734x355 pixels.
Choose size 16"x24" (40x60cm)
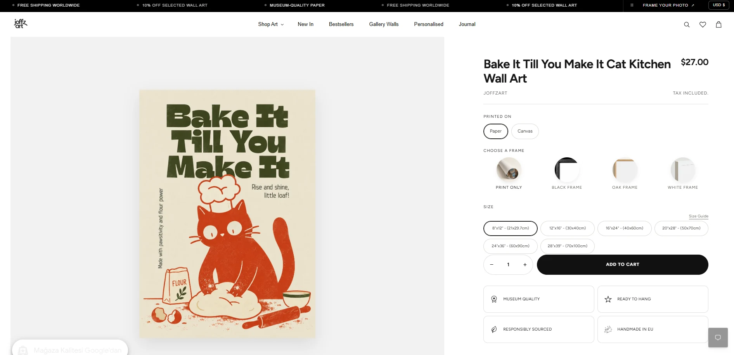click(x=625, y=228)
